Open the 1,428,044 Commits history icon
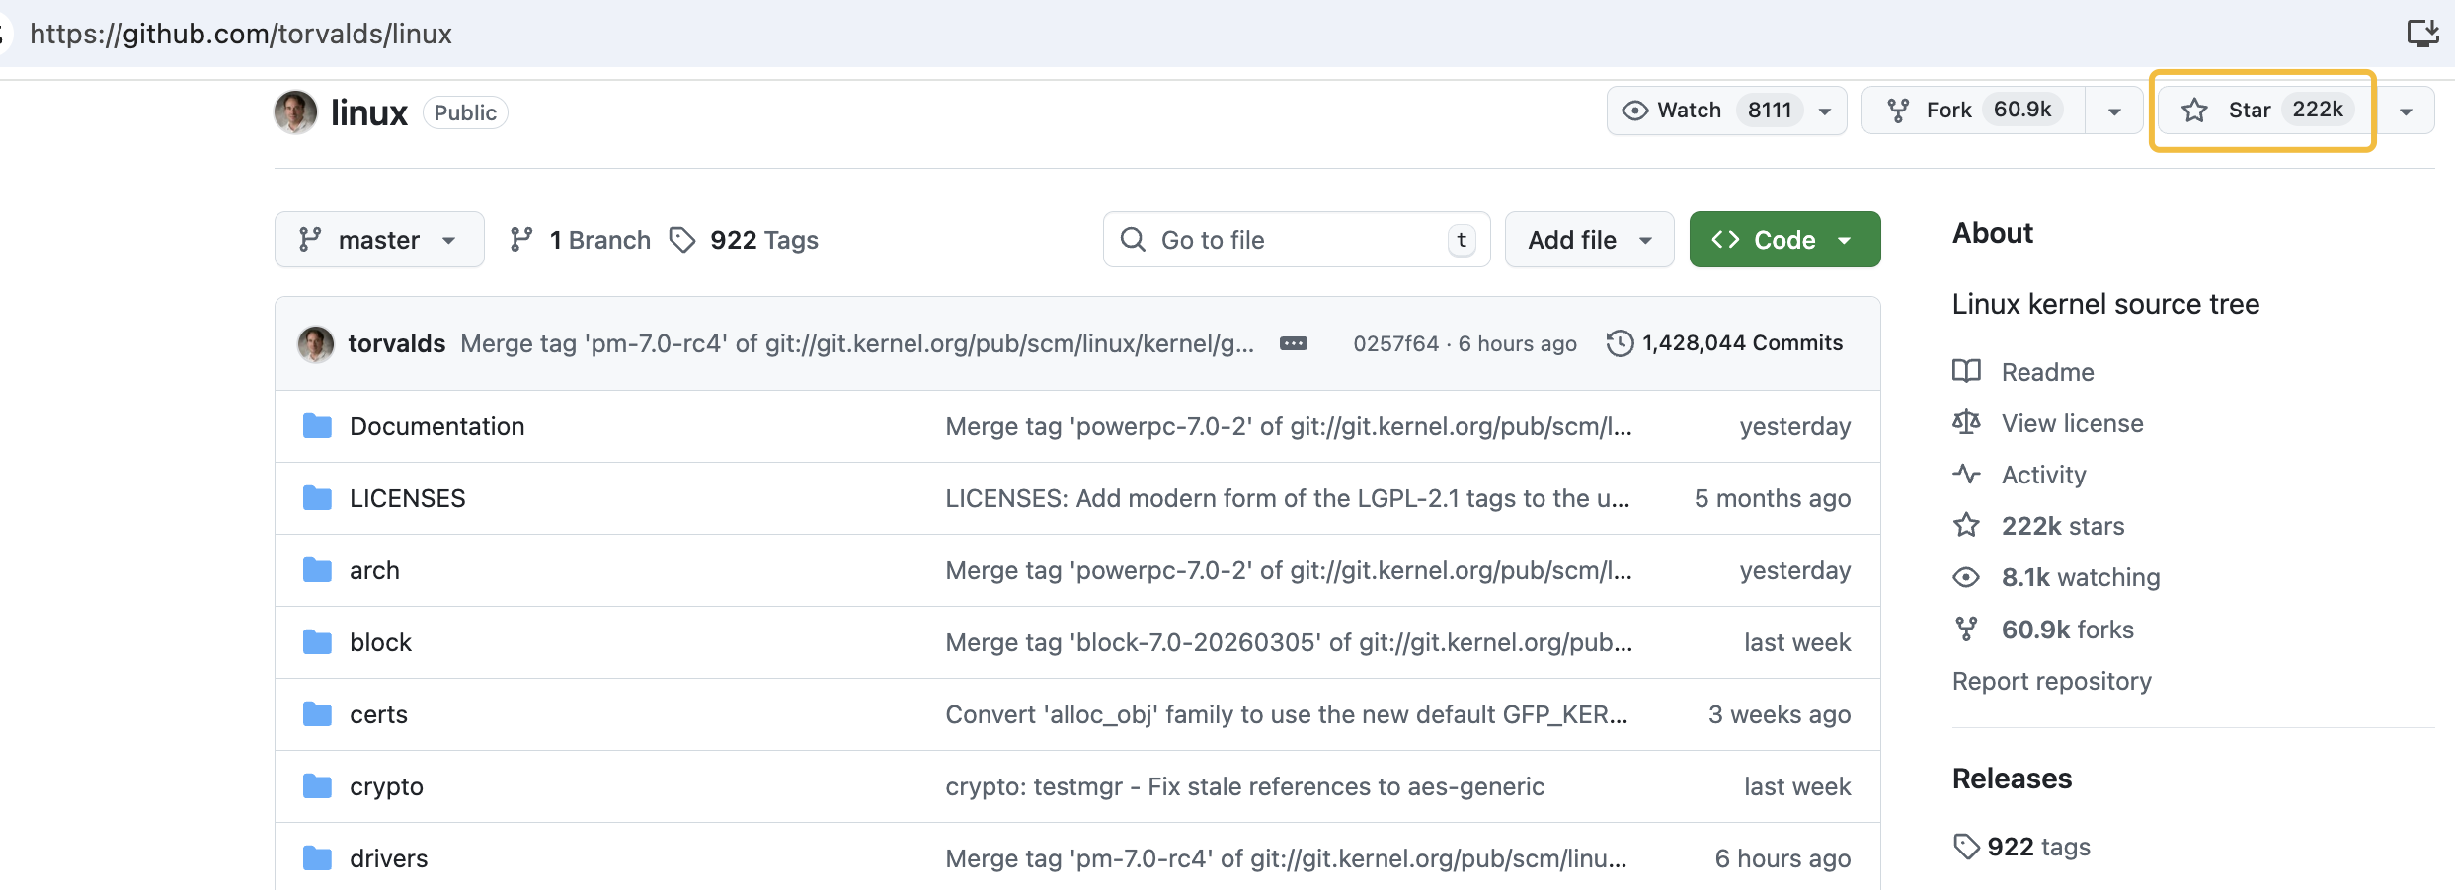The image size is (2455, 890). 1620,343
